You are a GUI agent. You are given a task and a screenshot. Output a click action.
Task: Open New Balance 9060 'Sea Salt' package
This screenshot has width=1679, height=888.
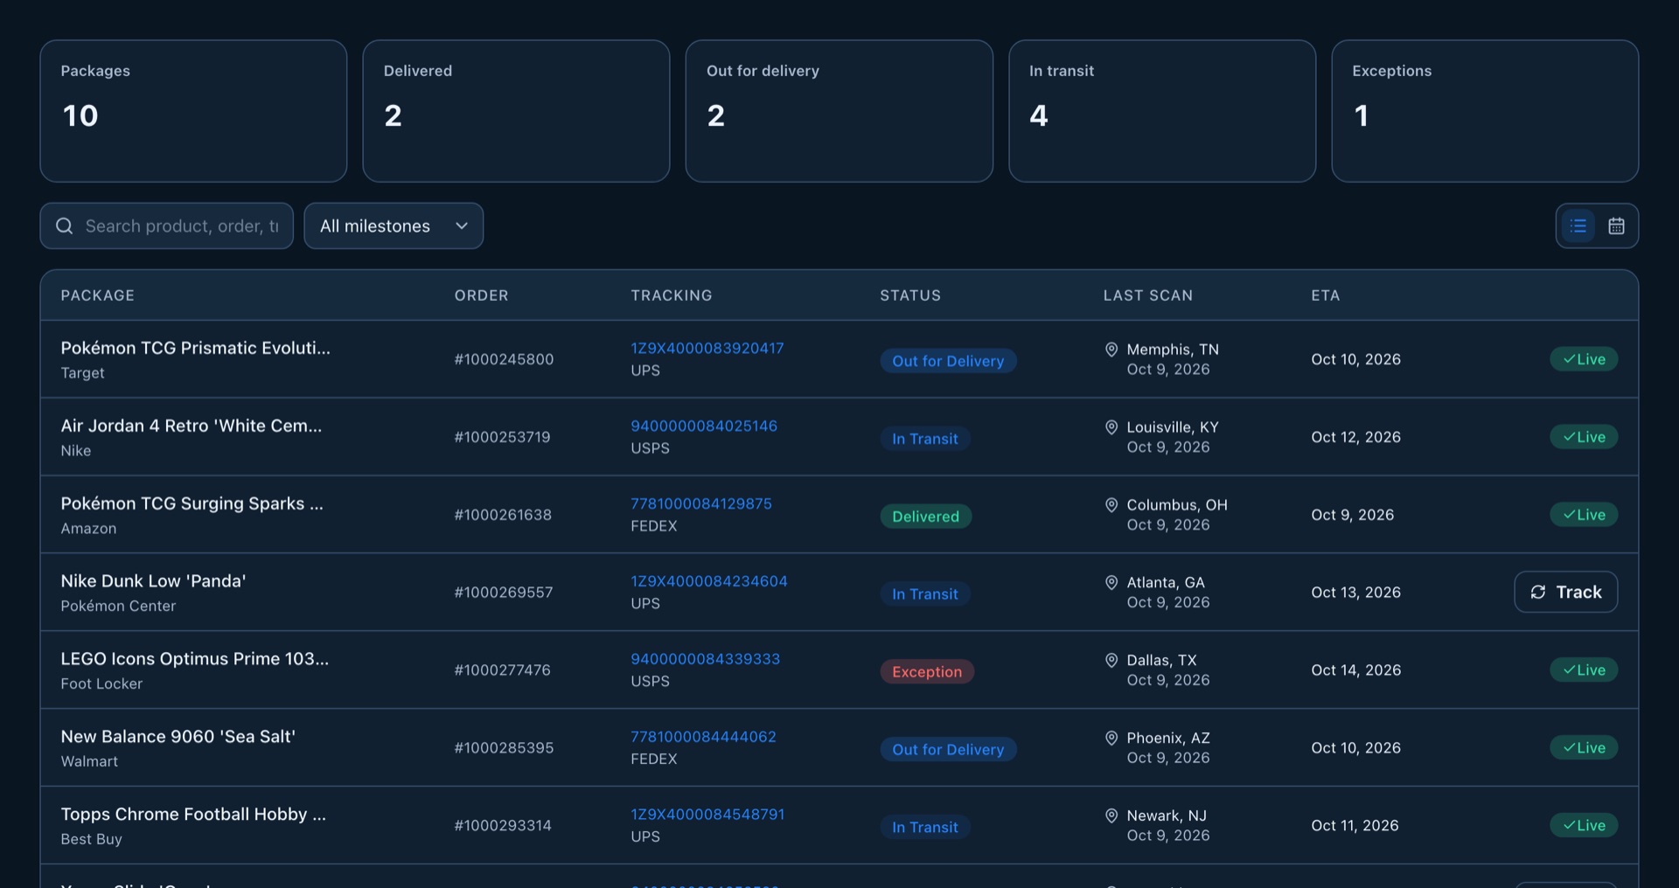pos(178,737)
